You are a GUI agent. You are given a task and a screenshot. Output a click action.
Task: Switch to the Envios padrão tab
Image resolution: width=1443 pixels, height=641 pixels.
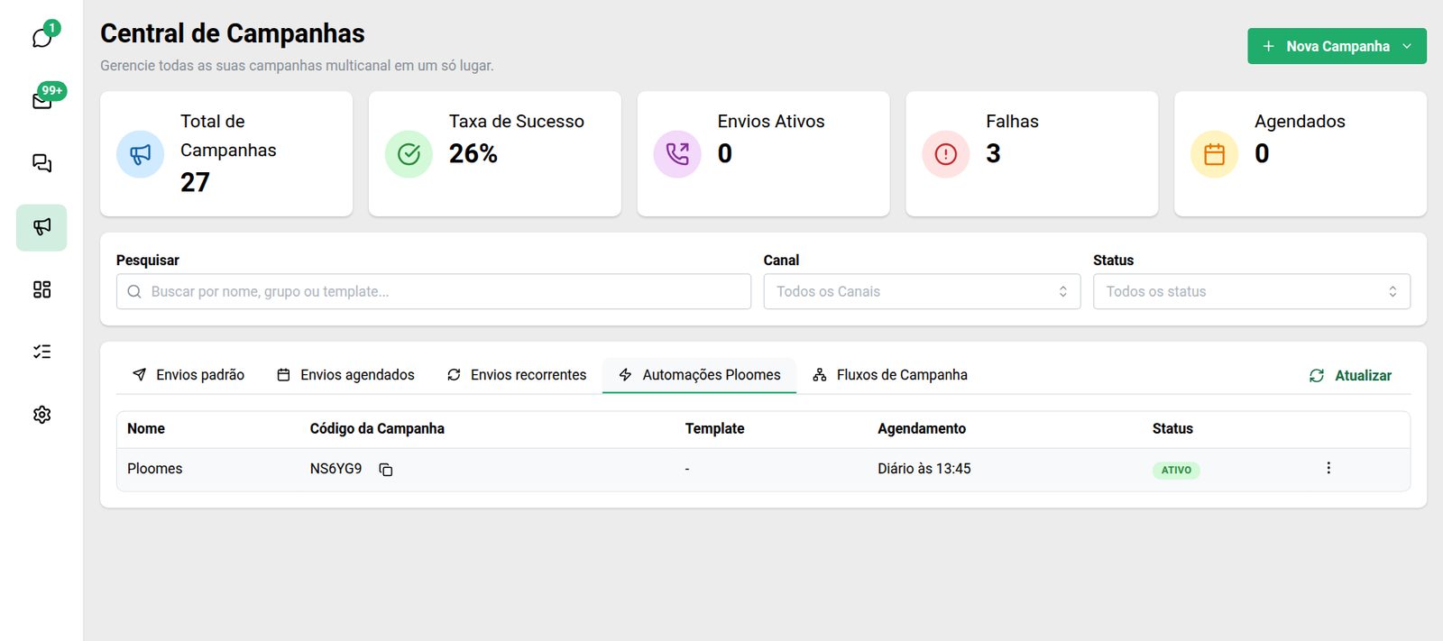coord(188,375)
